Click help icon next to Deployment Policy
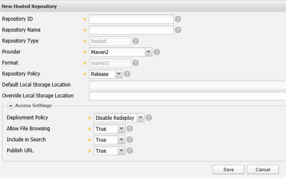 point(149,118)
